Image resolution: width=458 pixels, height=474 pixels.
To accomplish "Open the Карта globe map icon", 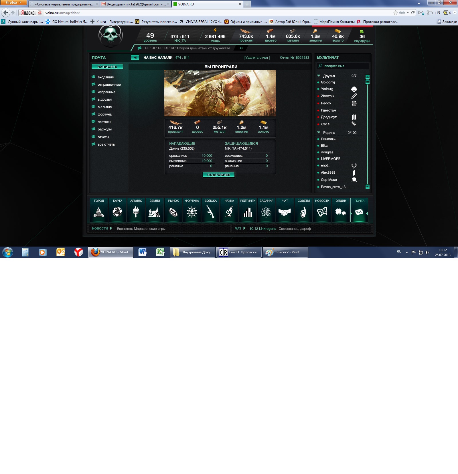I will (x=117, y=212).
